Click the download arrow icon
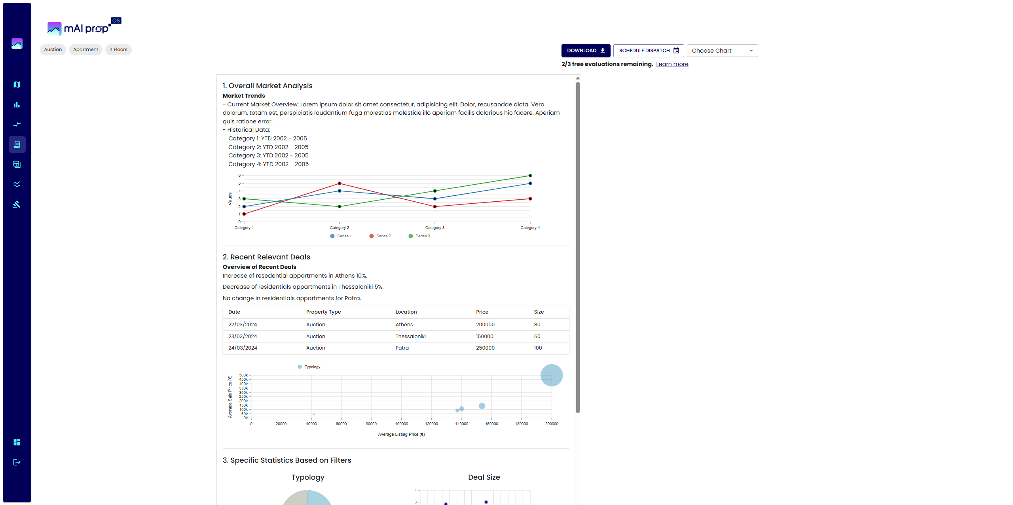This screenshot has height=505, width=1013. 603,51
